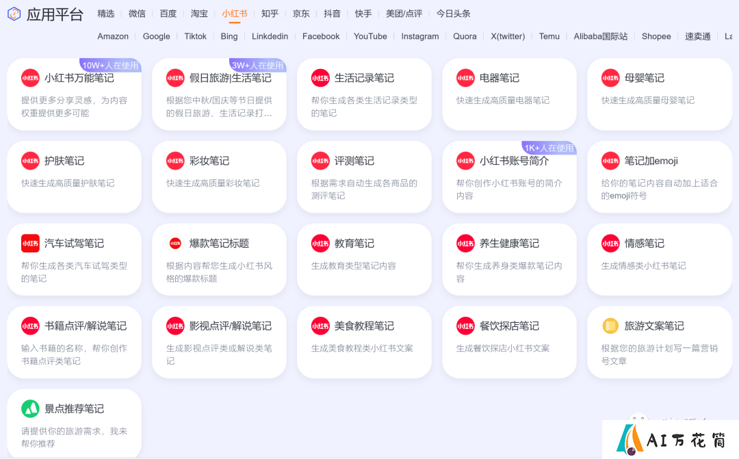Click the yellow 旅游文案笔记 icon
Screen dimensions: 739x459
610,326
